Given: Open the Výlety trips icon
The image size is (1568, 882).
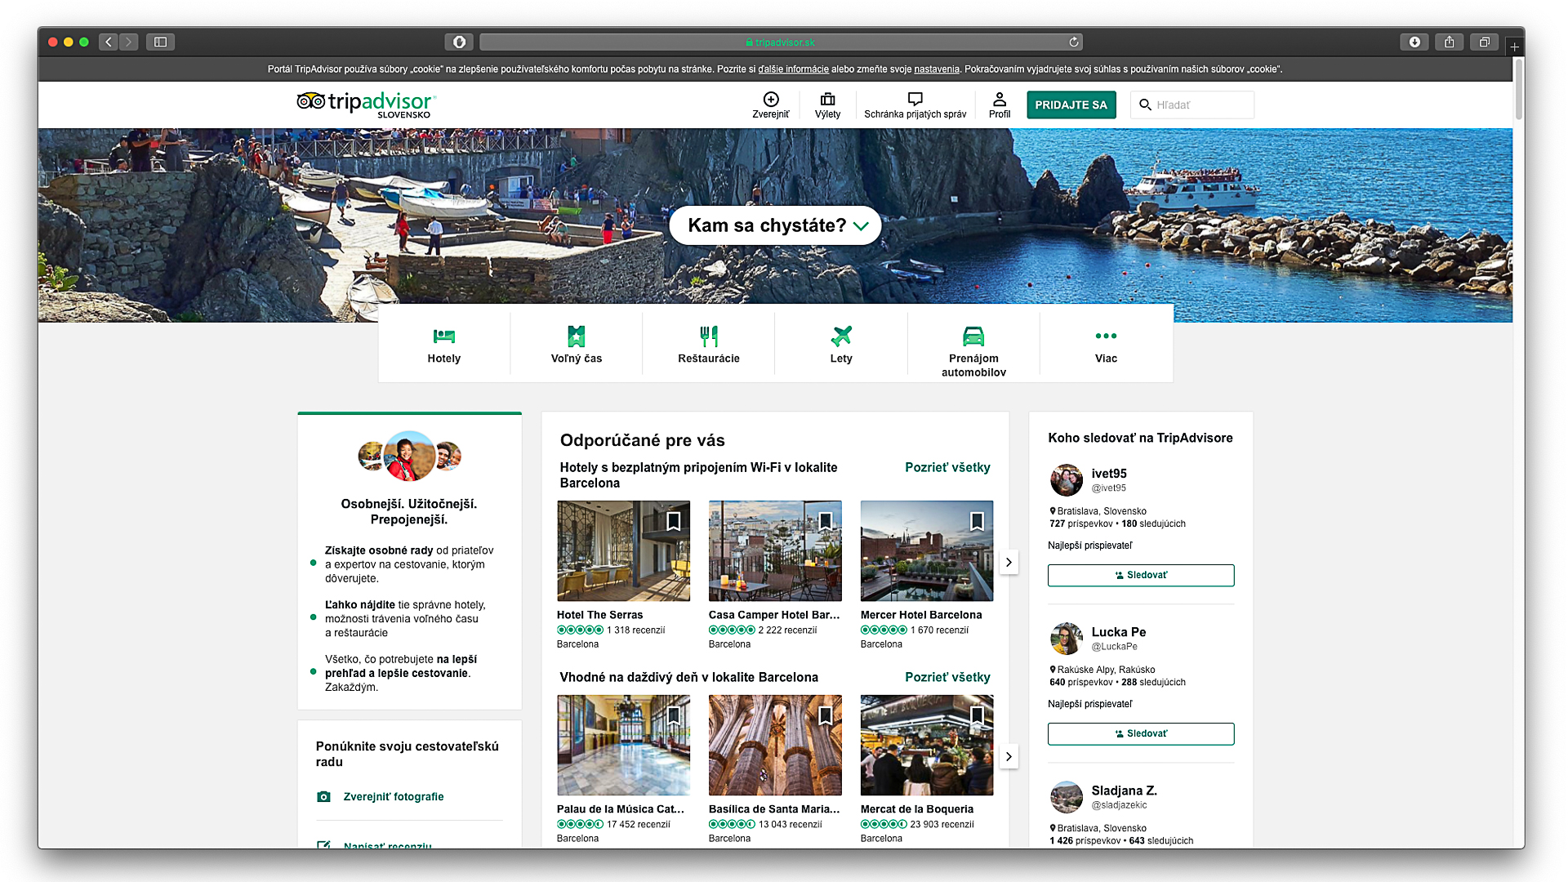Looking at the screenshot, I should click(827, 105).
